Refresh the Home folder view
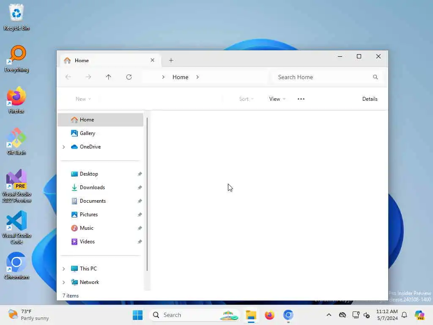The width and height of the screenshot is (433, 325). (x=129, y=77)
